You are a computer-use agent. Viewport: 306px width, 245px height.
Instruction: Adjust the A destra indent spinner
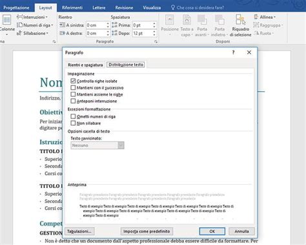(108, 33)
